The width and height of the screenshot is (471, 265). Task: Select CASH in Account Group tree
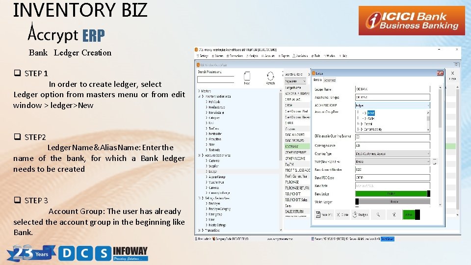[x=371, y=119]
